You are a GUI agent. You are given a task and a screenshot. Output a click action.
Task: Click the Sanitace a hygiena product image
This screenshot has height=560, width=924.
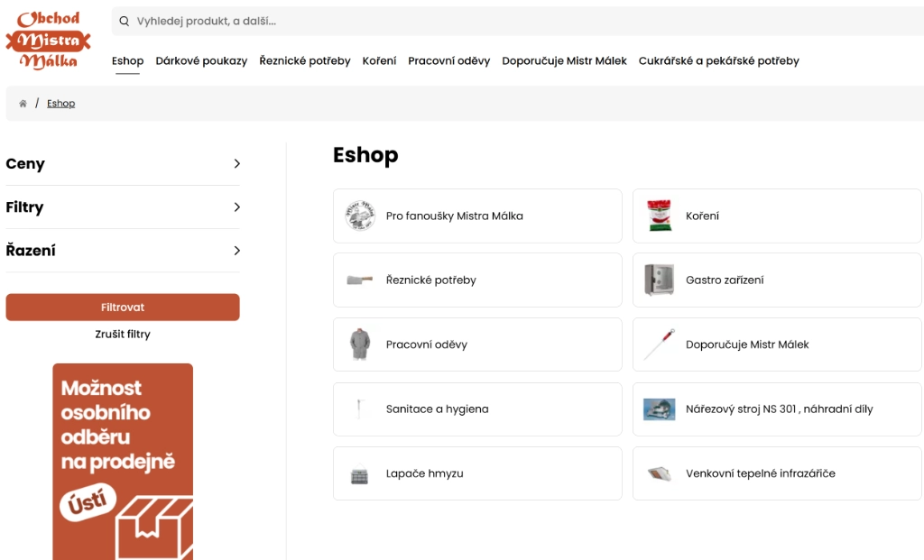coord(359,409)
